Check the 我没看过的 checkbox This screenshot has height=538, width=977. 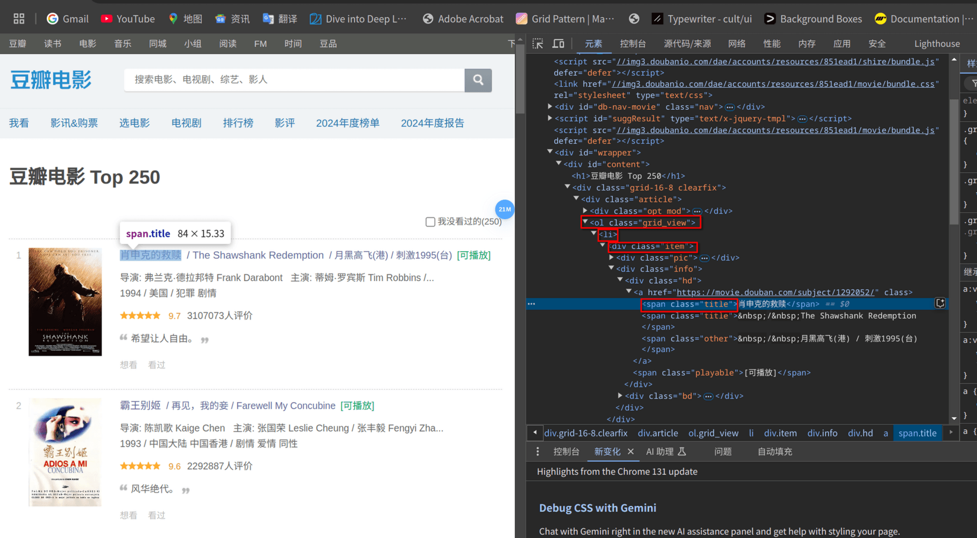pos(430,222)
